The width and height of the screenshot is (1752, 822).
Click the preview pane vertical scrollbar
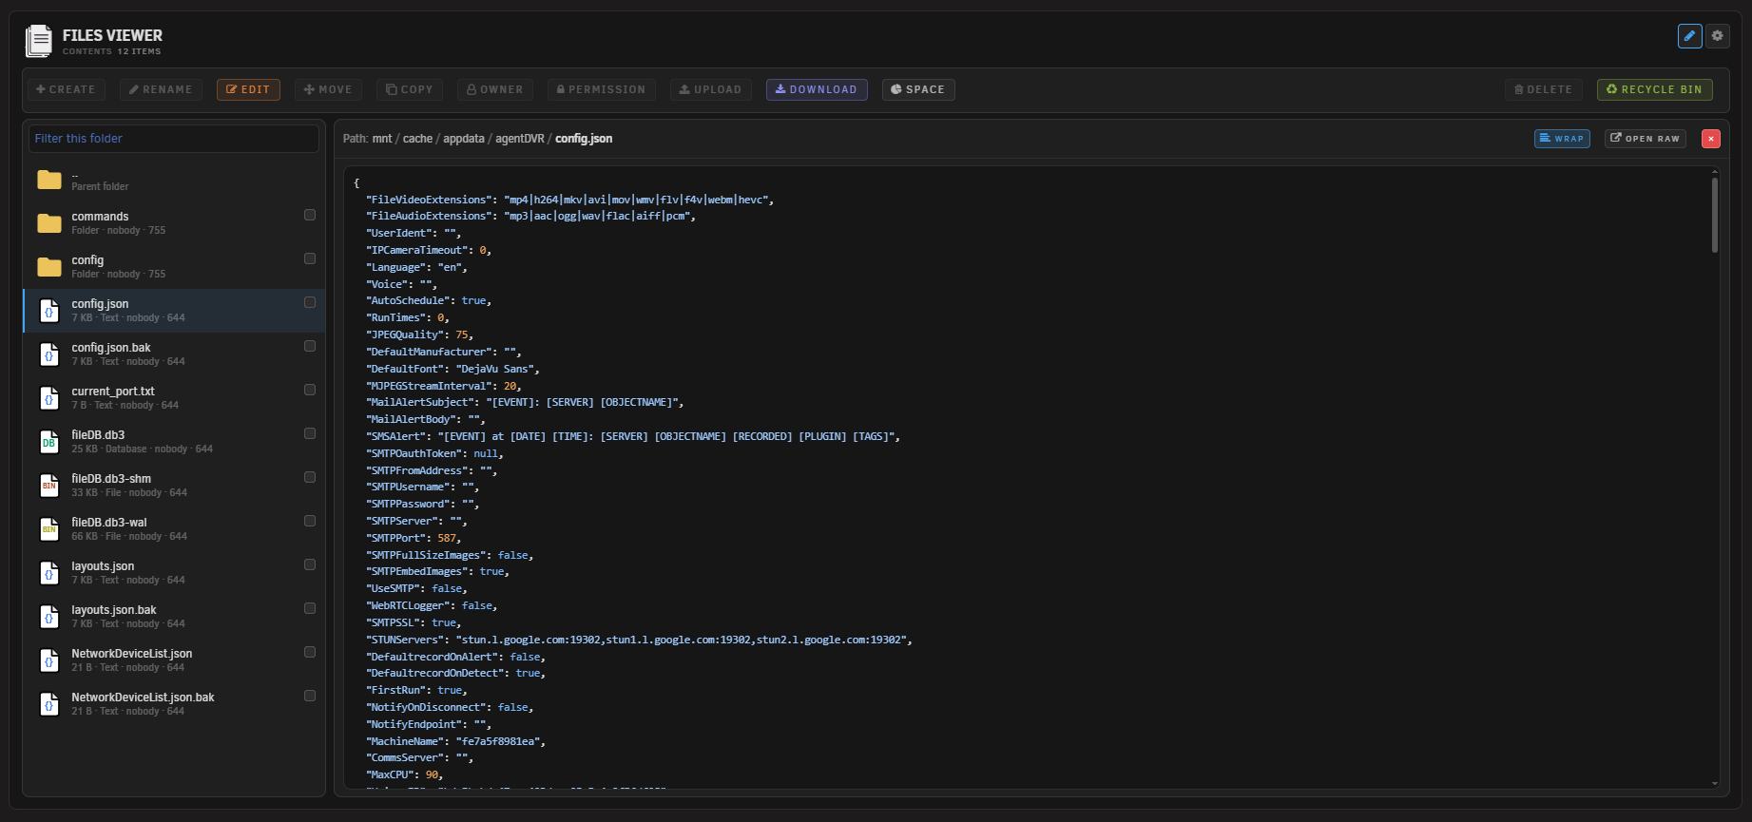[1715, 215]
